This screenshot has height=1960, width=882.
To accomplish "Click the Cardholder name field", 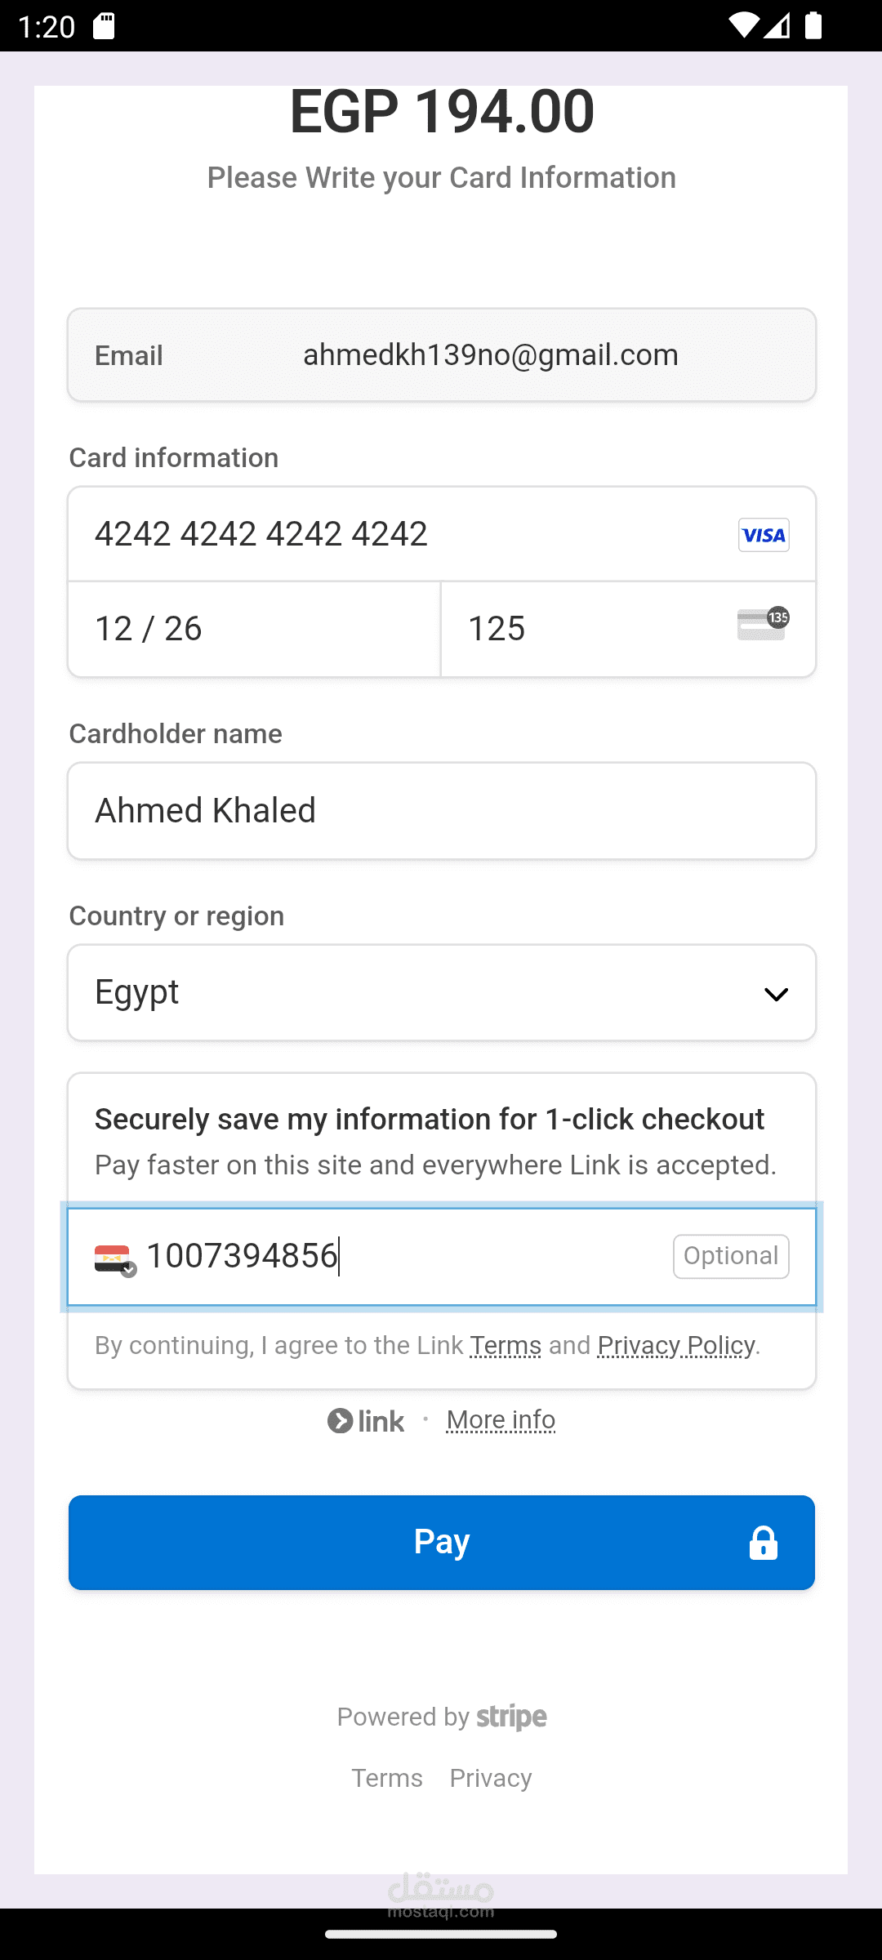I will pos(441,811).
